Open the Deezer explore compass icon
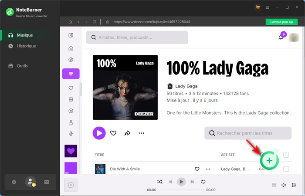 71,60
